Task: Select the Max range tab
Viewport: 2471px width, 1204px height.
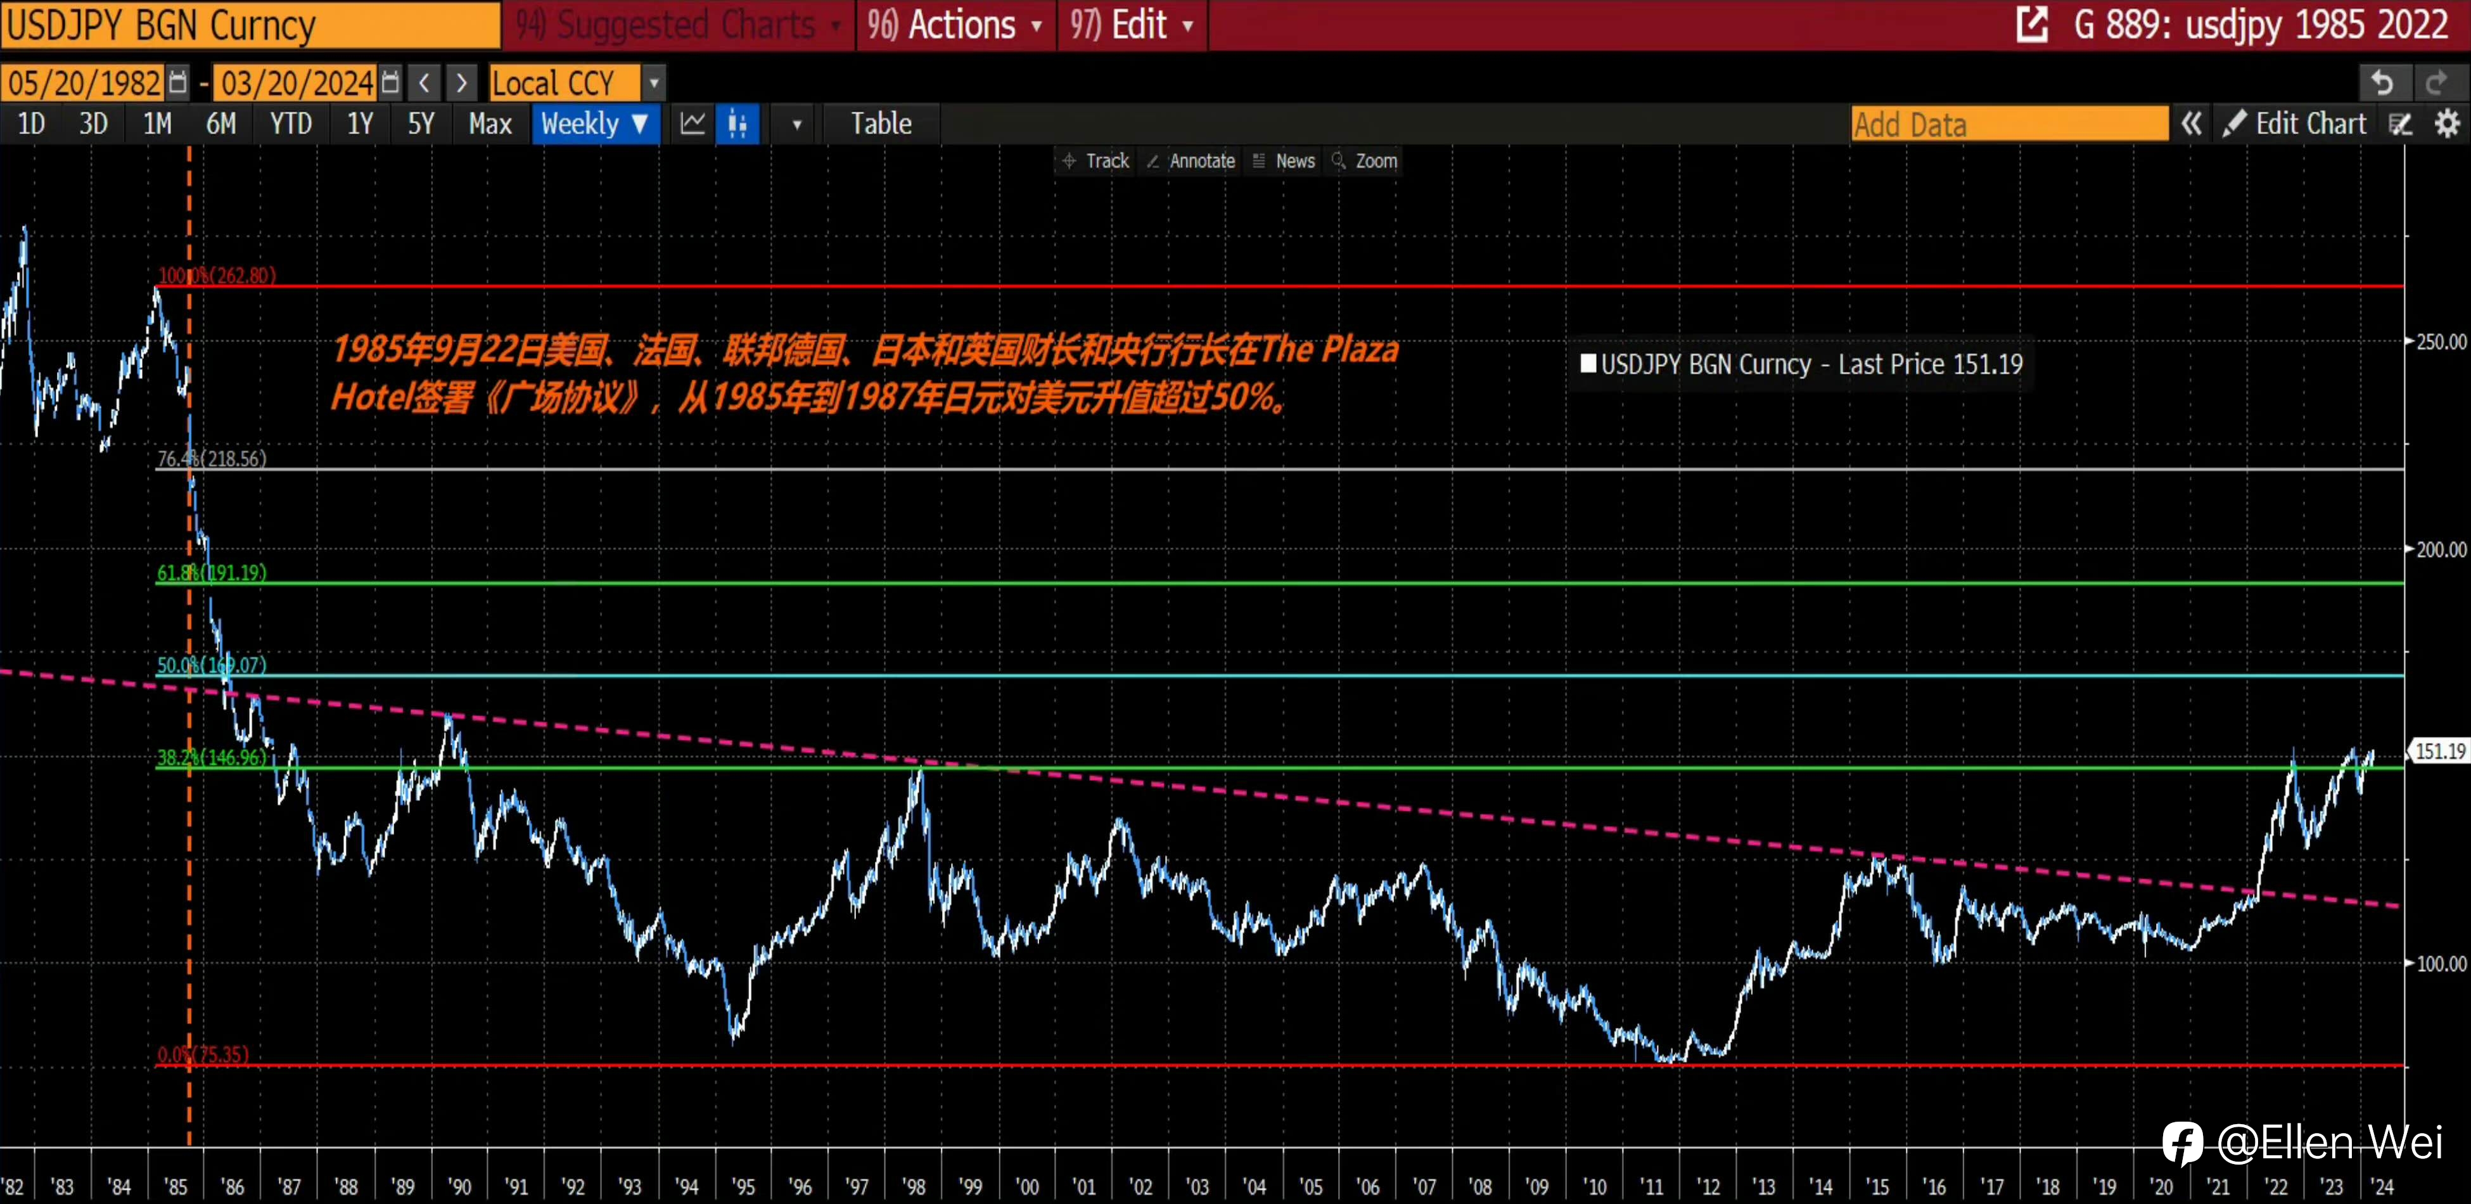Action: 490,124
